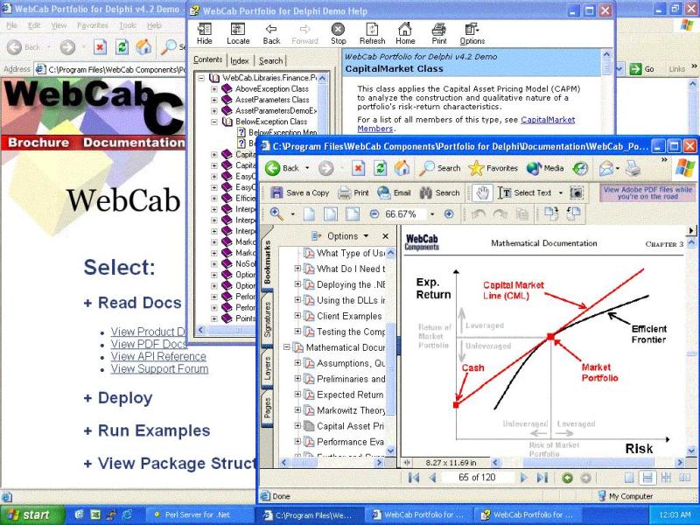
Task: Click History icon in PDF browser toolbar
Action: click(x=580, y=168)
